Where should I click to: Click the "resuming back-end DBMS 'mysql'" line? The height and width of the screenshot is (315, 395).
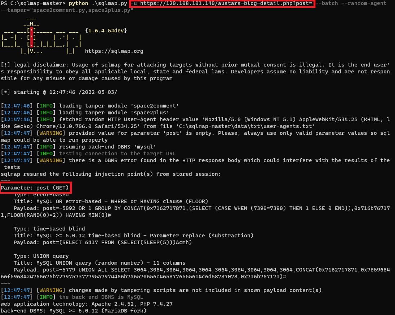pos(78,147)
